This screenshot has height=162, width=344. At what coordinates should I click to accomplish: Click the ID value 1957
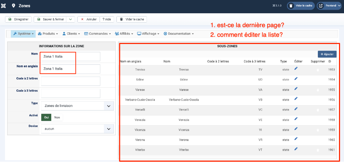pyautogui.click(x=331, y=110)
